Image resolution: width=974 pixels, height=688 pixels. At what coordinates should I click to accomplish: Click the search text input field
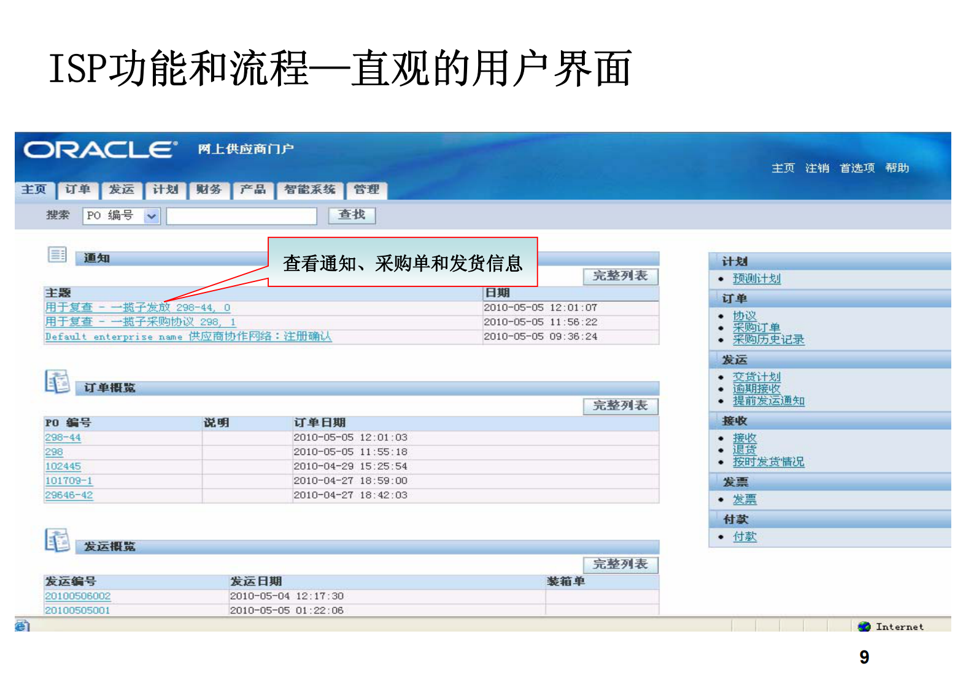coord(241,216)
